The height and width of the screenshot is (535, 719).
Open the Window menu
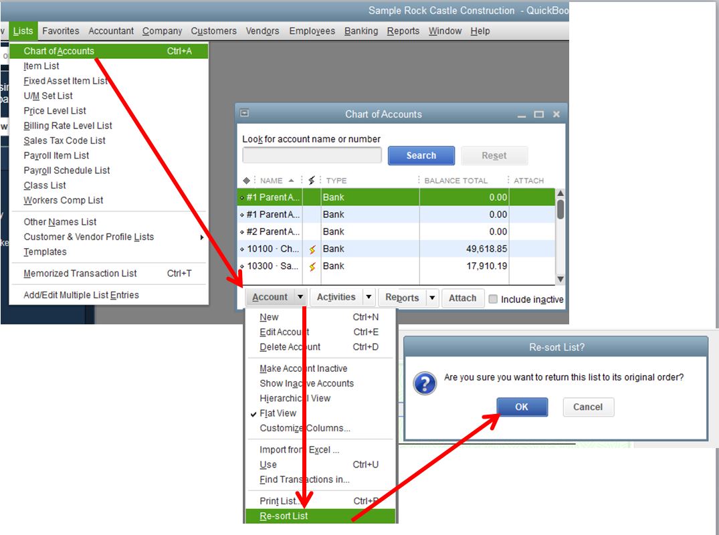(x=445, y=31)
